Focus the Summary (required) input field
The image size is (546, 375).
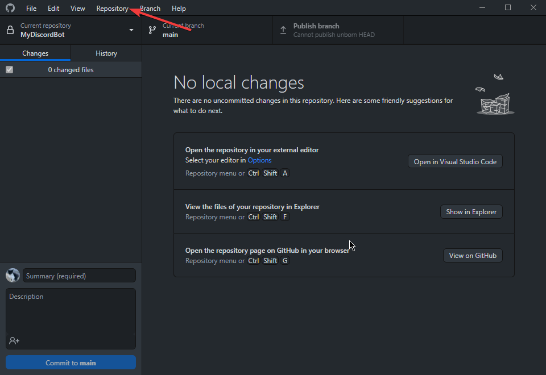click(79, 276)
